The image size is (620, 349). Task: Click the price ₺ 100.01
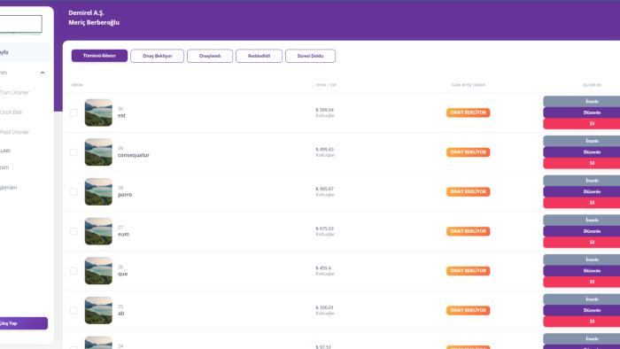325,307
